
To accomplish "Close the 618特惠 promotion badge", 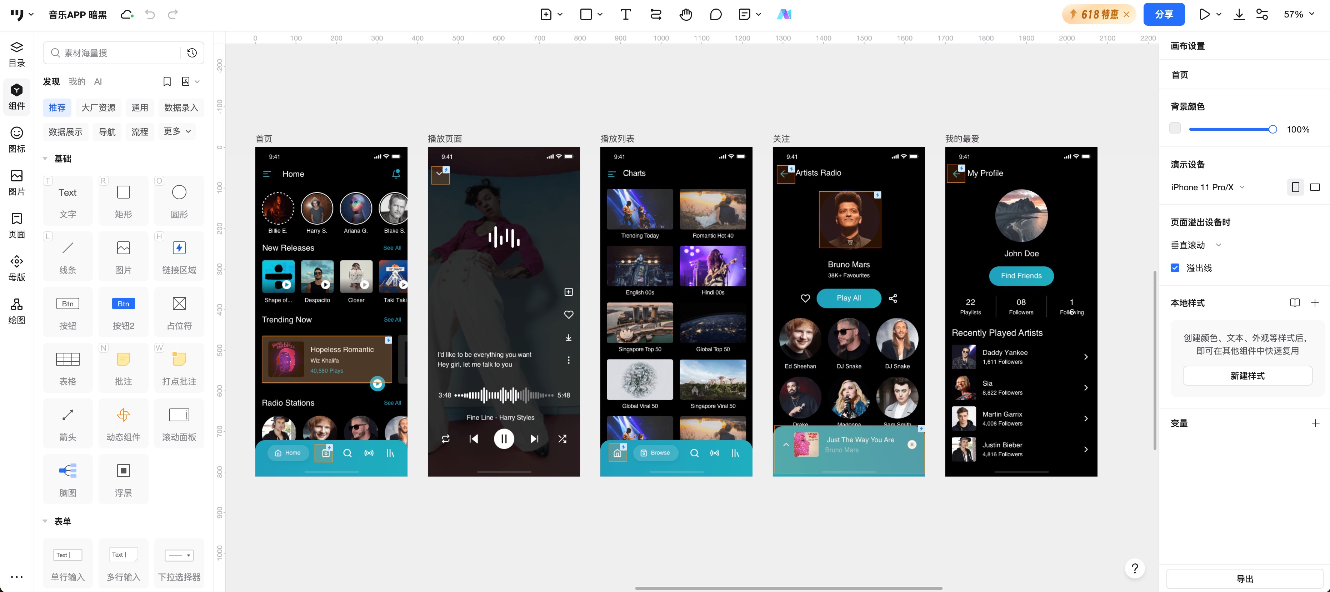I will click(1126, 14).
